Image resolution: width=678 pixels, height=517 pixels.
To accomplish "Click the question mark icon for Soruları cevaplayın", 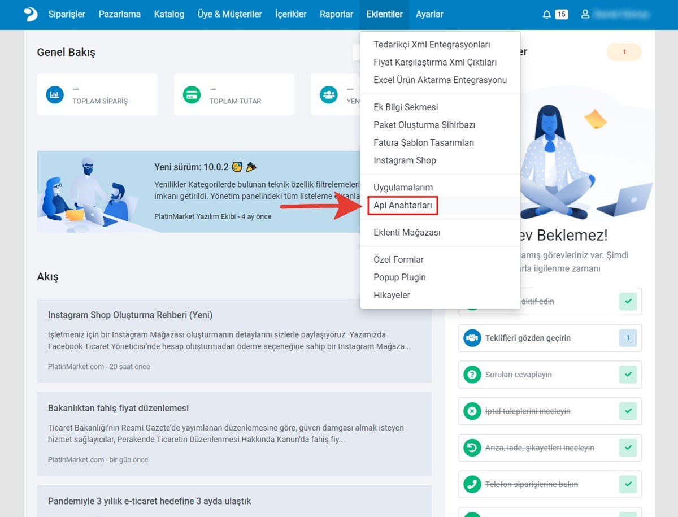I will tap(472, 375).
